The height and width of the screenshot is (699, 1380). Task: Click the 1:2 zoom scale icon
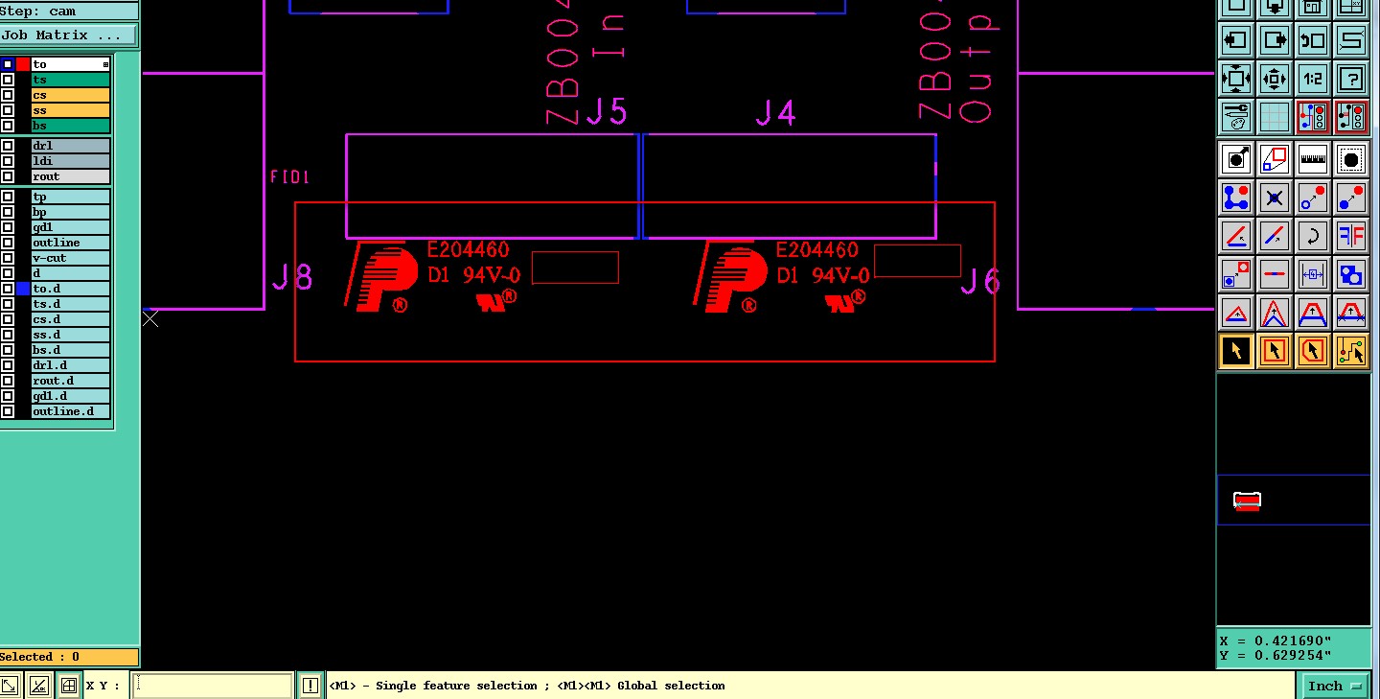(1313, 79)
